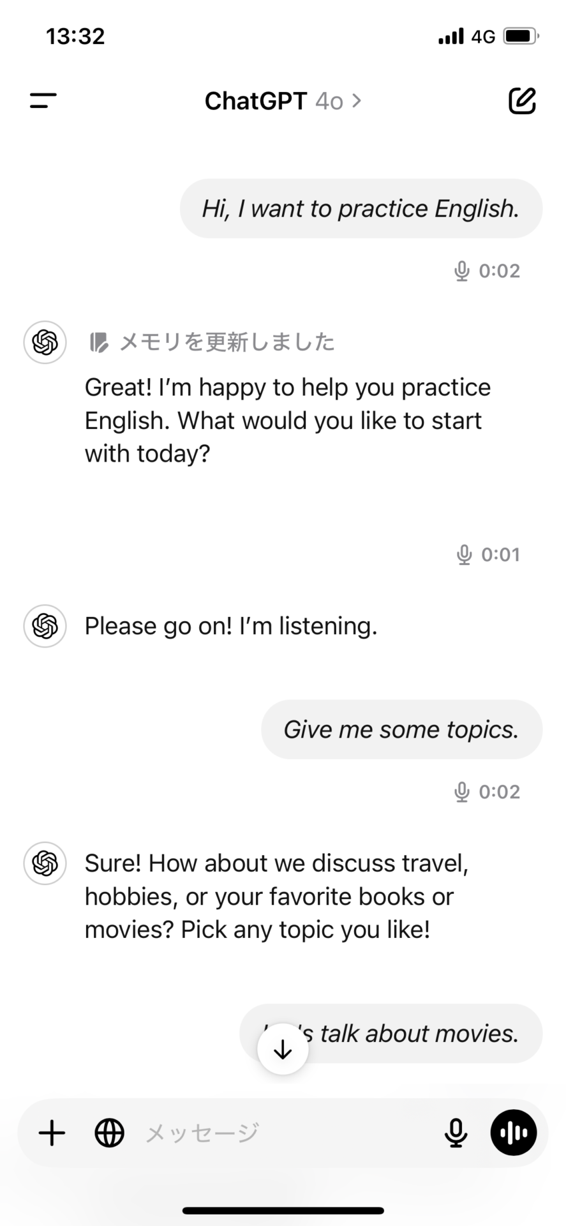
Task: Tap the "Sure! How about we discuss travel" reply
Action: click(276, 897)
